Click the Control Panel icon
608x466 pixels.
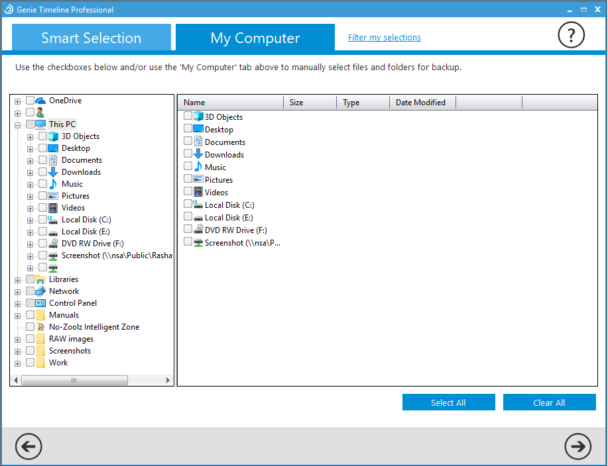point(40,303)
